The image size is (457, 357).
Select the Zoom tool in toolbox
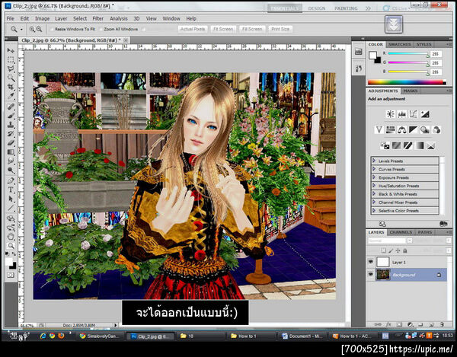[x=11, y=245]
